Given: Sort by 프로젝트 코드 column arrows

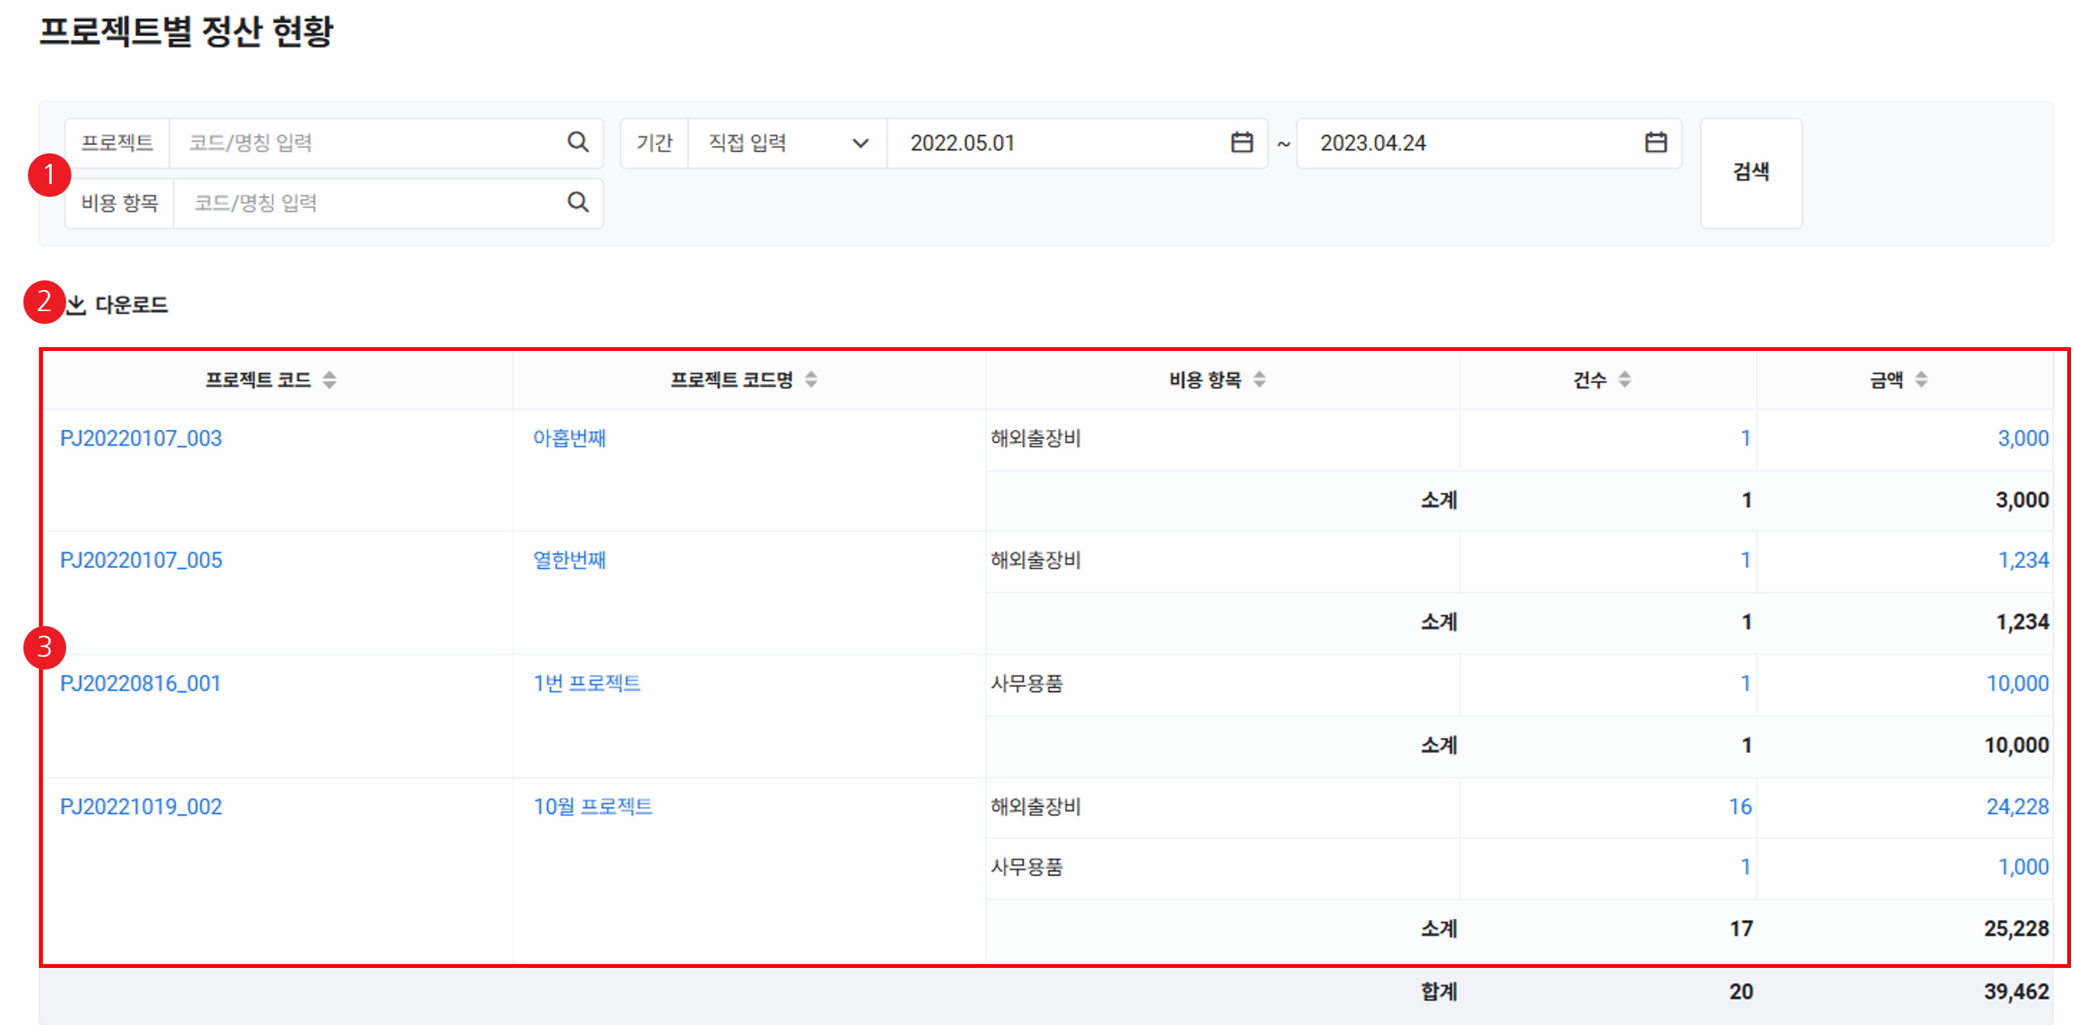Looking at the screenshot, I should pyautogui.click(x=329, y=380).
